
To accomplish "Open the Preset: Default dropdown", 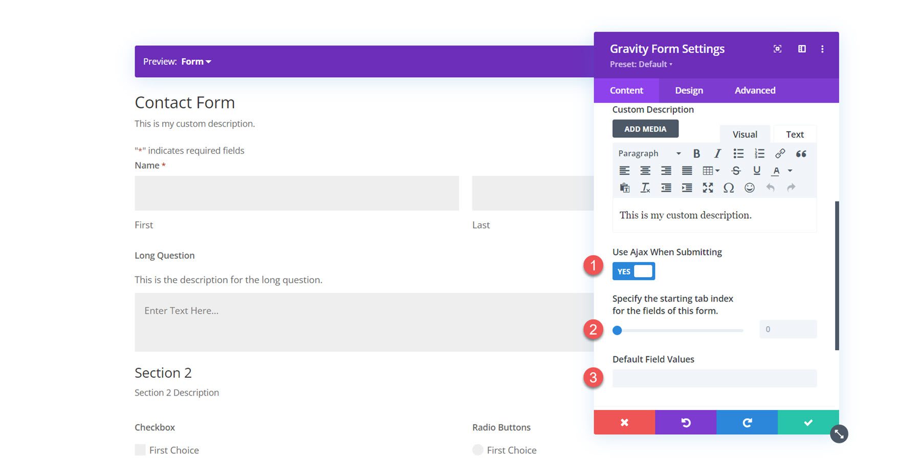I will pos(641,64).
